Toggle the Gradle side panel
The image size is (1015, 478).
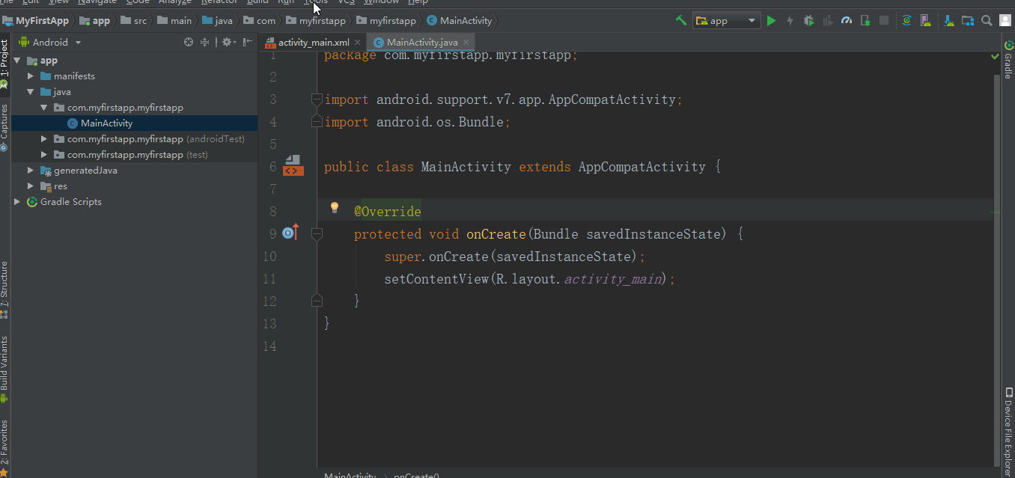[x=1008, y=61]
